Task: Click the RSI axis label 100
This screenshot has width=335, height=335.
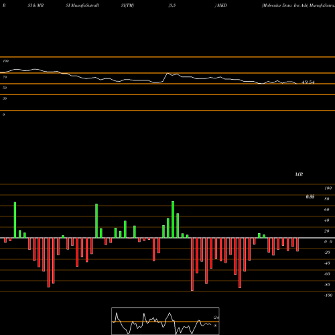Action: 6,61
